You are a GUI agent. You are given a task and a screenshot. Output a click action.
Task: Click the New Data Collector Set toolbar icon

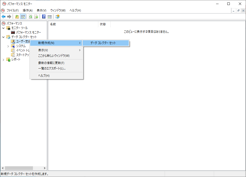[57, 16]
